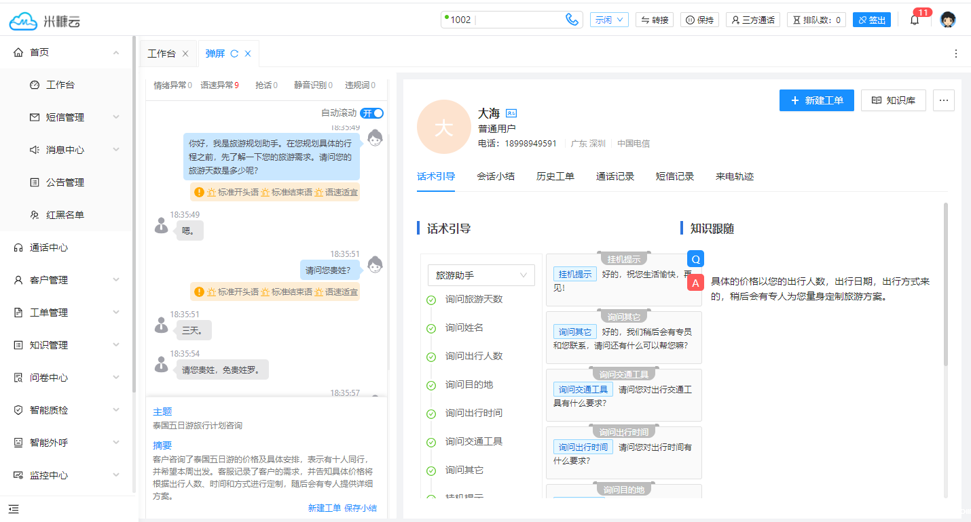This screenshot has height=522, width=971.
Task: Open the vertical three-dot menu at right
Action: coord(956,54)
